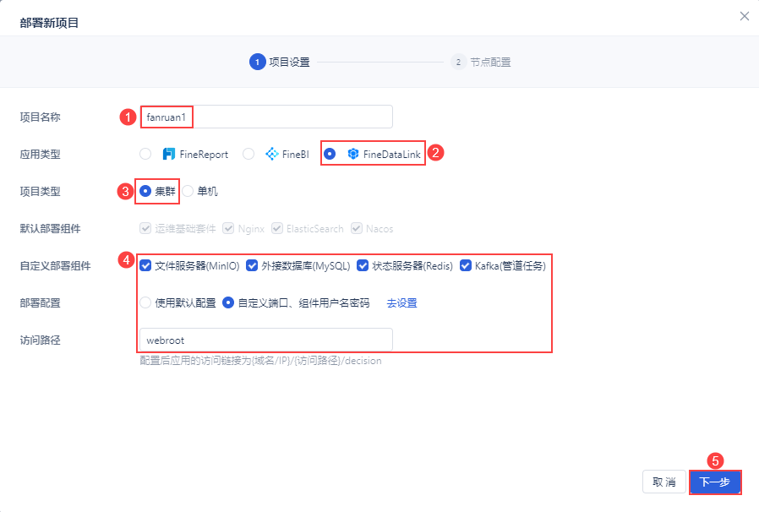Focus the 访问路径 webroot field
759x512 pixels.
(266, 340)
